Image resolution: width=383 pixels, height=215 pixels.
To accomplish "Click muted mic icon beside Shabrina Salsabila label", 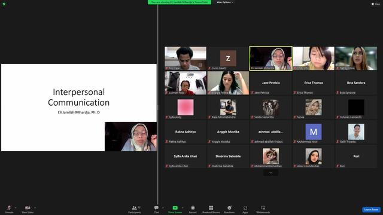I will pyautogui.click(x=209, y=166).
